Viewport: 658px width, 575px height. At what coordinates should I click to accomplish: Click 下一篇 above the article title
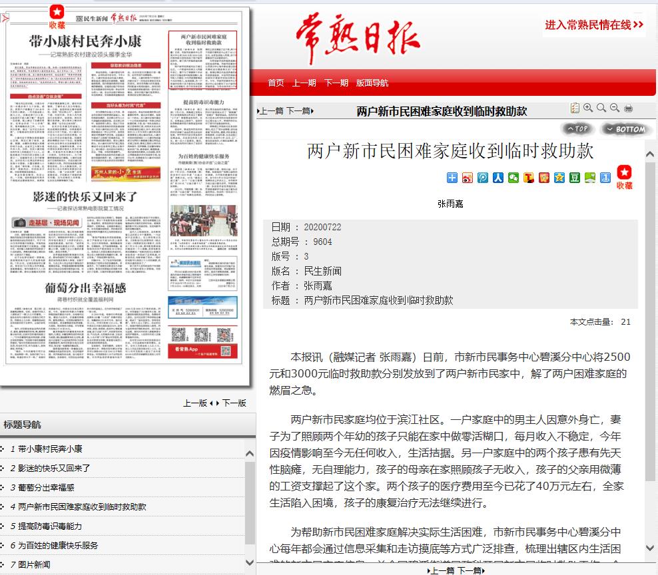click(300, 111)
